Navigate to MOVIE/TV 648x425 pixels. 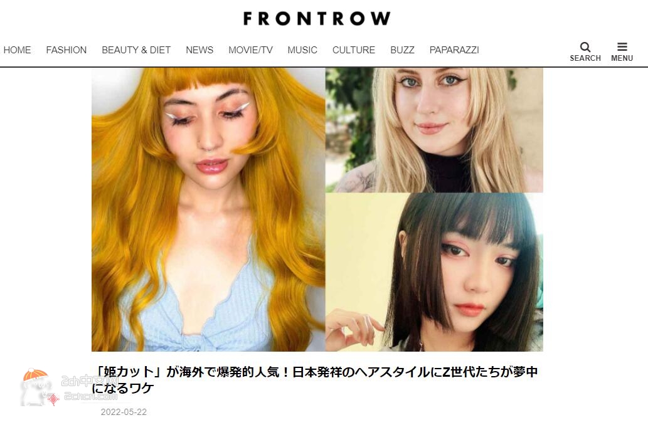tap(250, 50)
